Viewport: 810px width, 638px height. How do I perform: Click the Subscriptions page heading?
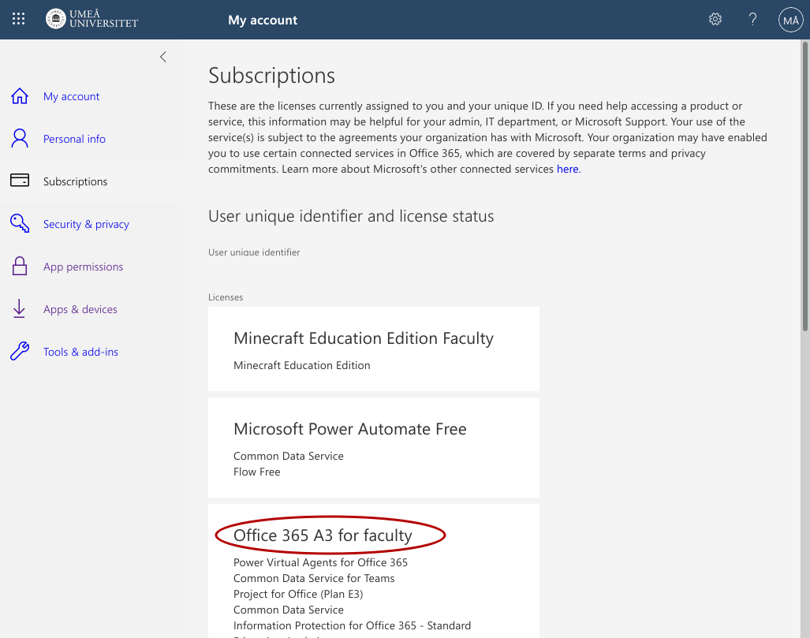click(272, 76)
